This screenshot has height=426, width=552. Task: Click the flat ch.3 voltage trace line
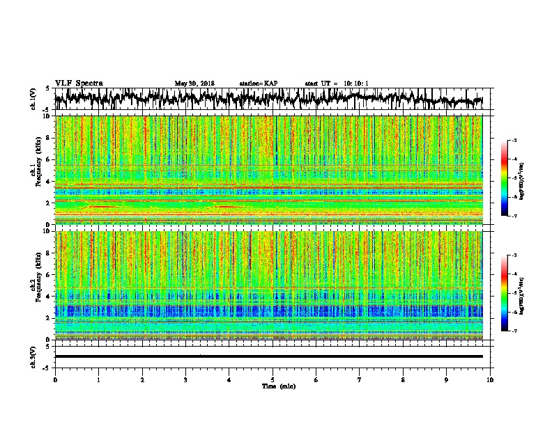pos(268,356)
